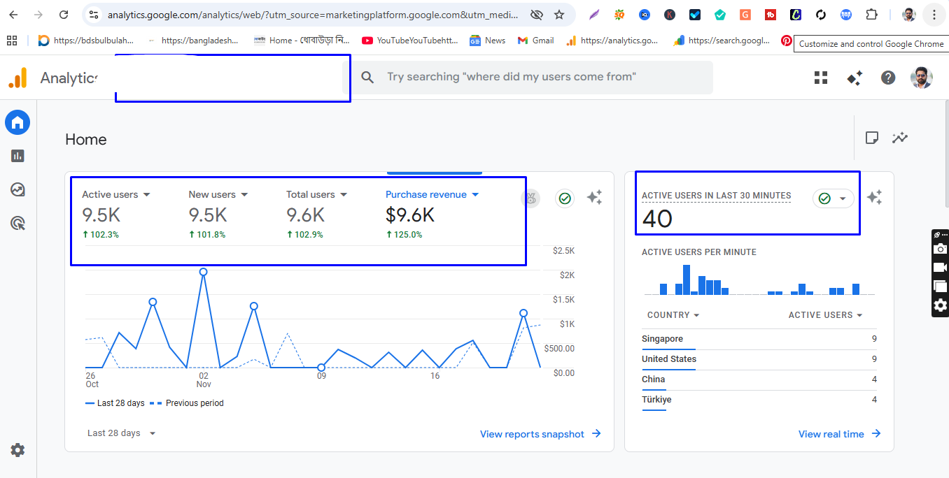Viewport: 949px width, 478px height.
Task: Open the bdsbulbulah... bookmark
Action: pyautogui.click(x=85, y=41)
